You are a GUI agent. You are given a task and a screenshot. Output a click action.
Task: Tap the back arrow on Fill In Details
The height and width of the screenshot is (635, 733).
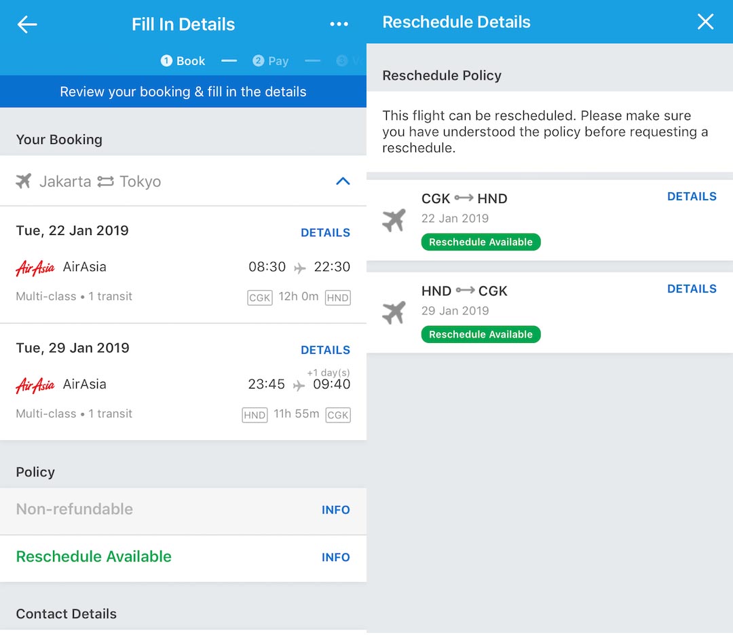pyautogui.click(x=27, y=24)
